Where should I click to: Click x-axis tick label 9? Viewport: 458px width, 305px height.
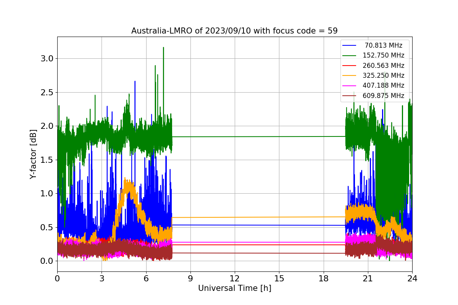[x=190, y=278]
